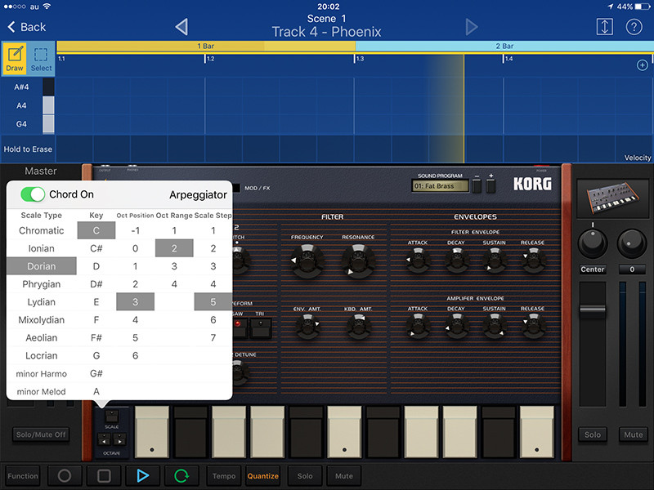Choose Lydian scale type
Viewport: 654px width, 490px height.
point(42,302)
